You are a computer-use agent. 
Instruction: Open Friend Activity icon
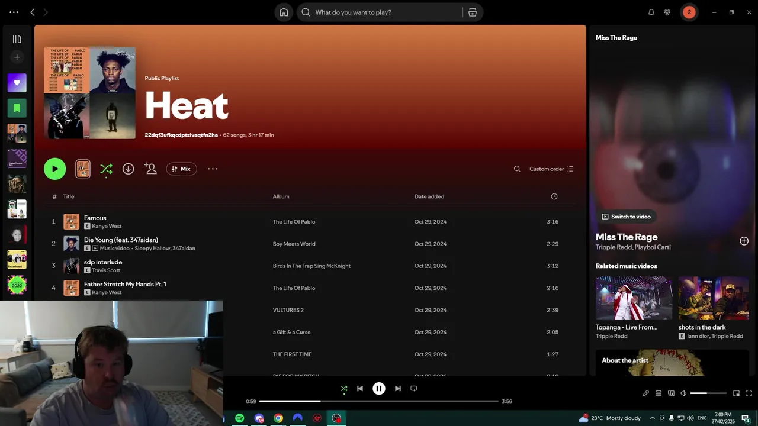pos(667,12)
